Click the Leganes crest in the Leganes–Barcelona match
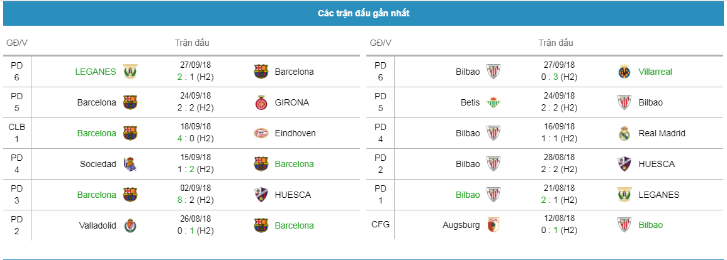 click(x=130, y=72)
